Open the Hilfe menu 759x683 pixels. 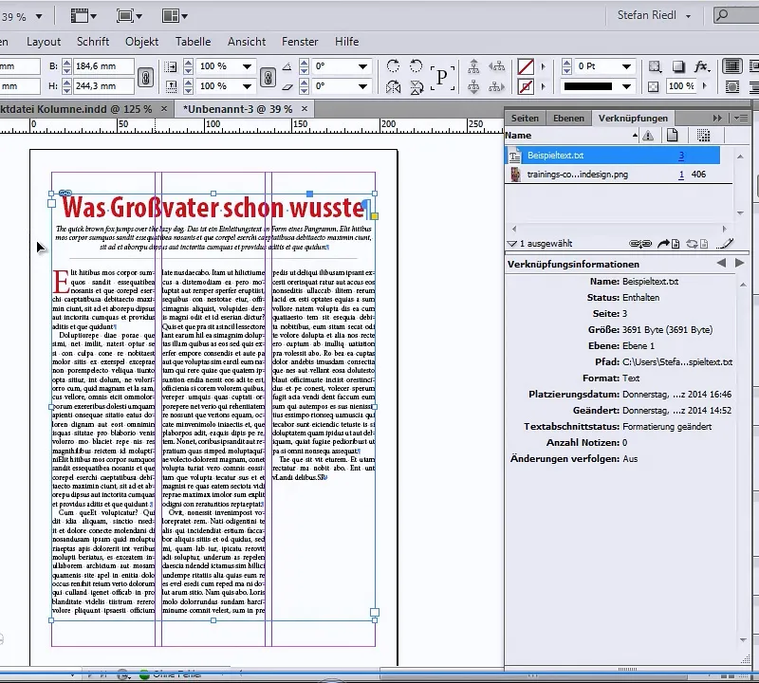pos(346,42)
